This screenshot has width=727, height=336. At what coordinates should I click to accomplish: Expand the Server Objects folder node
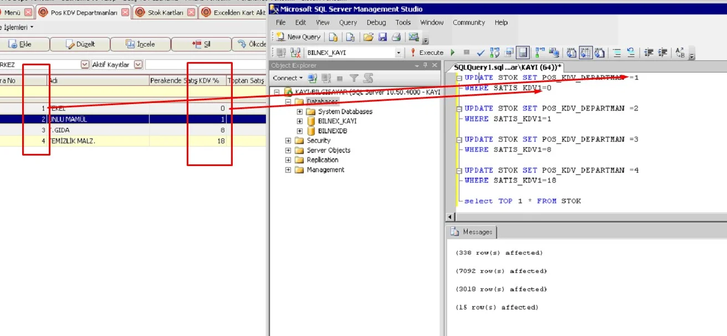coord(288,151)
